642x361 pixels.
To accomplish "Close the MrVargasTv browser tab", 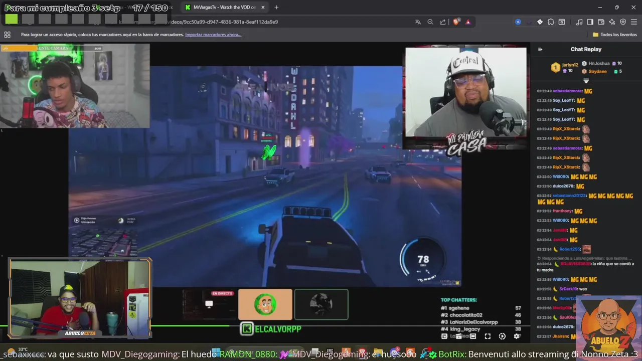I will [263, 7].
